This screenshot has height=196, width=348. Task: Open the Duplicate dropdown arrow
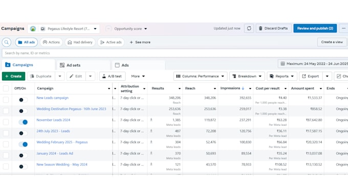click(x=60, y=76)
